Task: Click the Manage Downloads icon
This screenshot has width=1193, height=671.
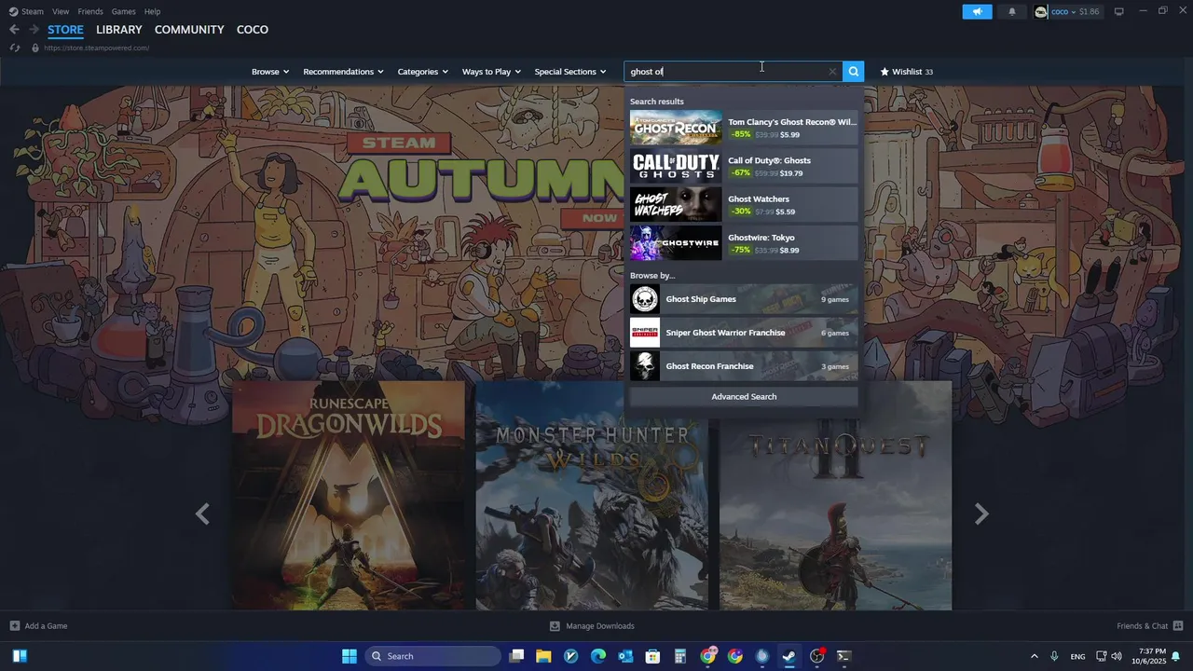Action: 555,626
